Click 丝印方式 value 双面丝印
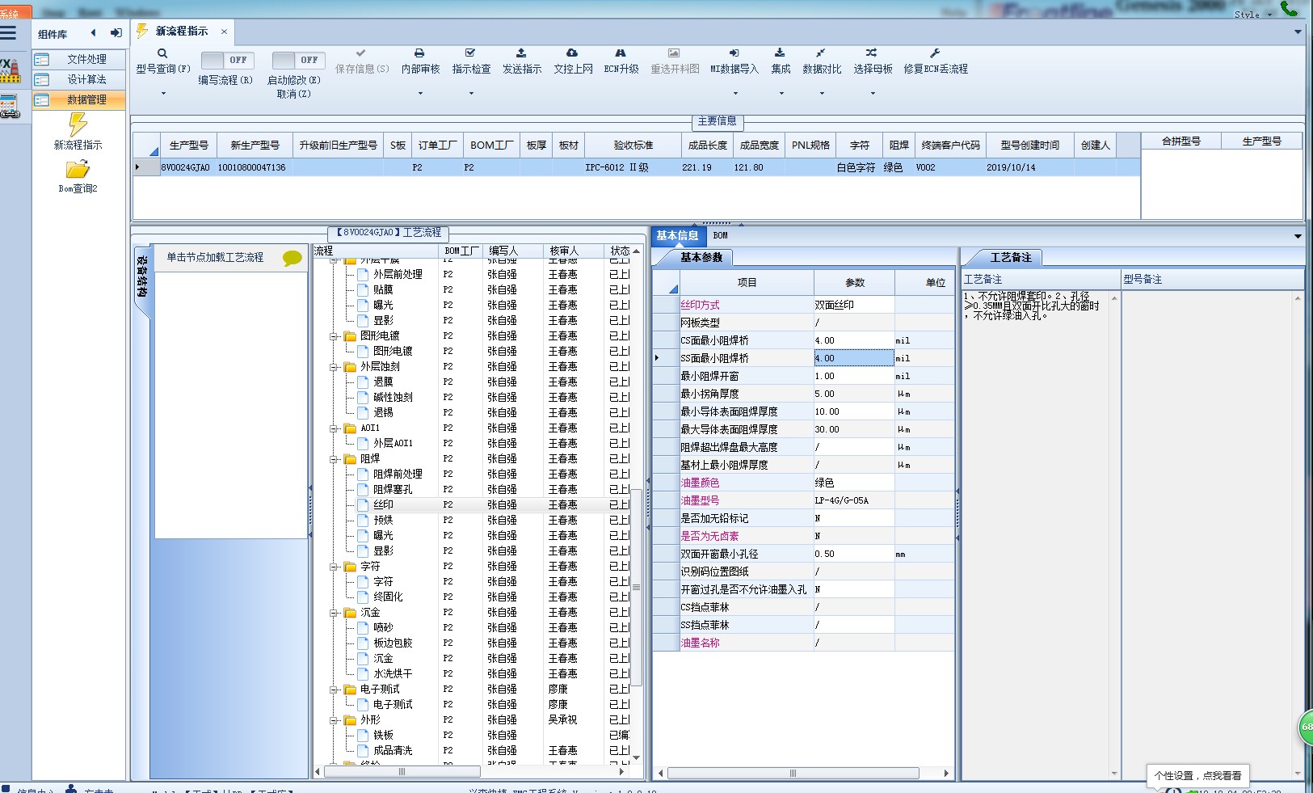The height and width of the screenshot is (793, 1313). [x=853, y=305]
